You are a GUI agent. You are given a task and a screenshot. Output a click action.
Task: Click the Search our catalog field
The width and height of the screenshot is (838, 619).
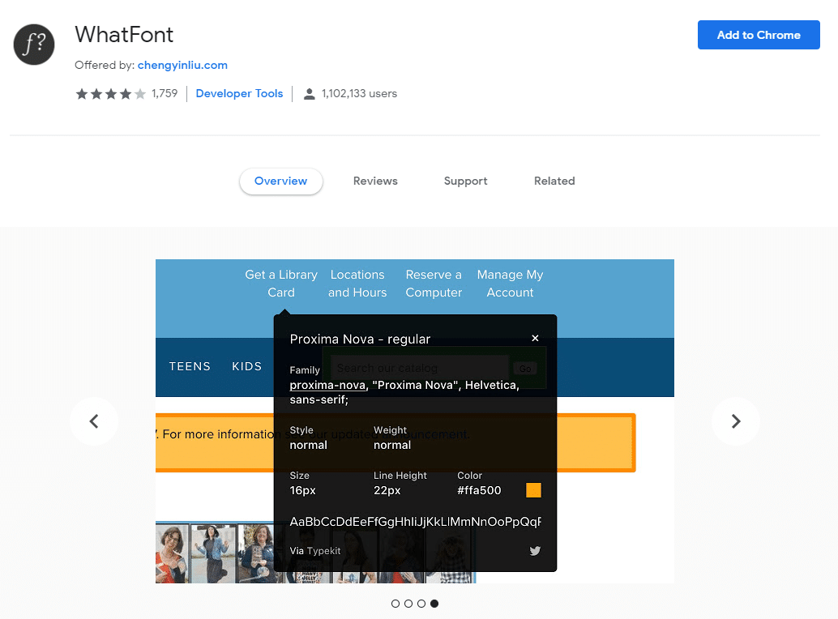[x=419, y=368]
